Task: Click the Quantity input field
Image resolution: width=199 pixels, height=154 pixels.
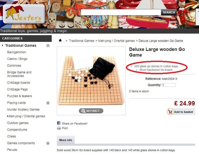Action: pos(169,85)
